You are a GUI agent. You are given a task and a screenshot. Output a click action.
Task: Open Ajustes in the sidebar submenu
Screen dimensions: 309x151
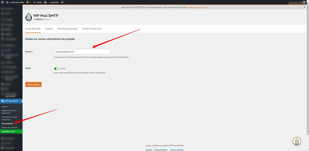click(5, 107)
